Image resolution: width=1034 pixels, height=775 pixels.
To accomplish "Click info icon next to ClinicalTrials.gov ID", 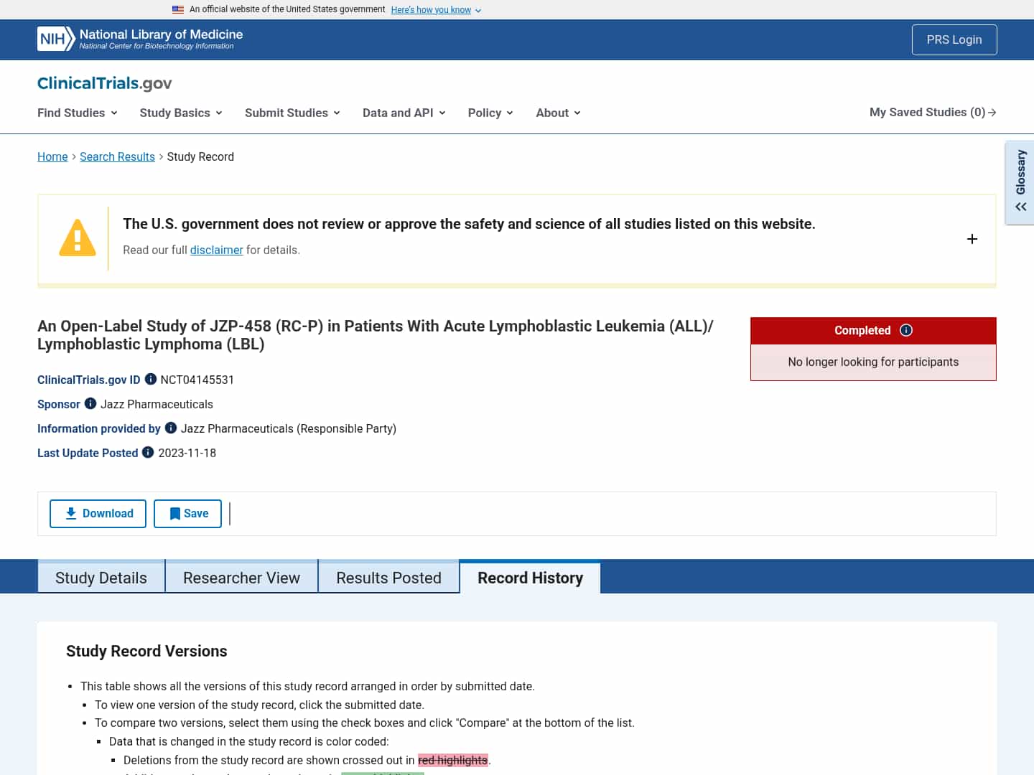I will 151,379.
